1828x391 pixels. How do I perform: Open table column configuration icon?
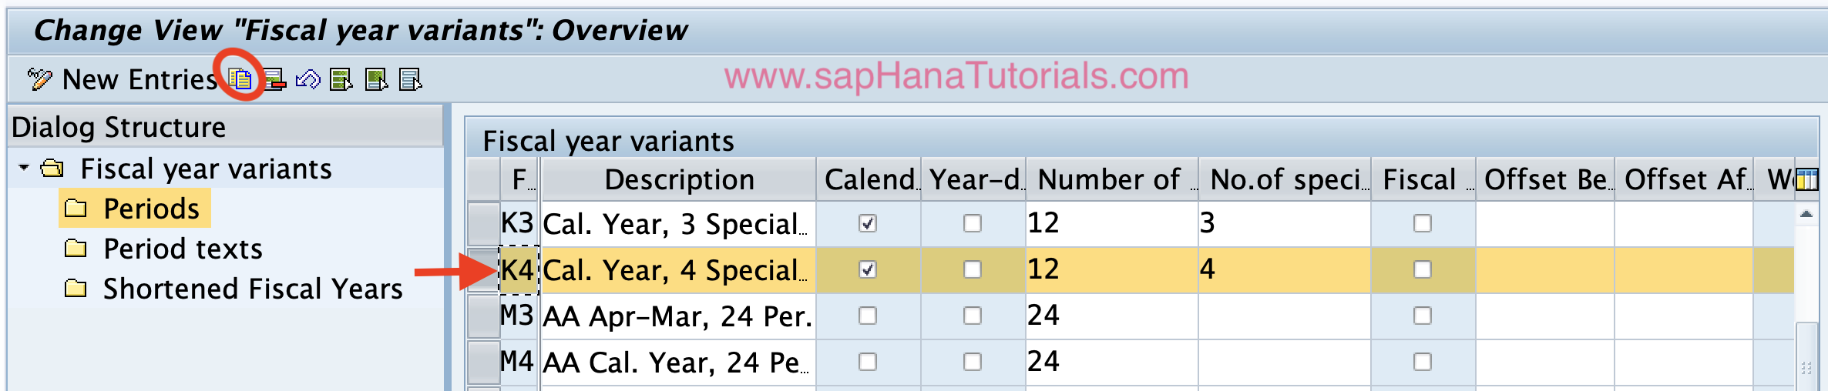pos(1806,180)
